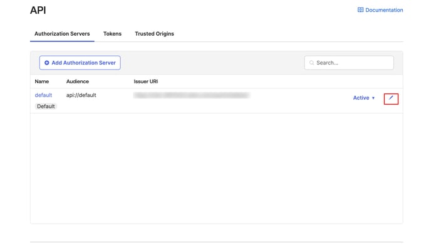431x245 pixels.
Task: Open the Active status dropdown
Action: pos(363,98)
